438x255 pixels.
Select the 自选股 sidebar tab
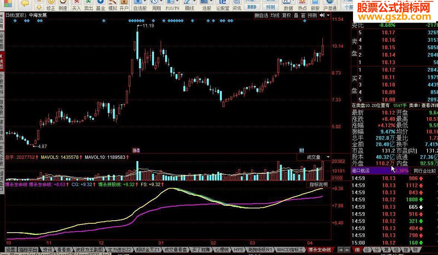[2, 107]
